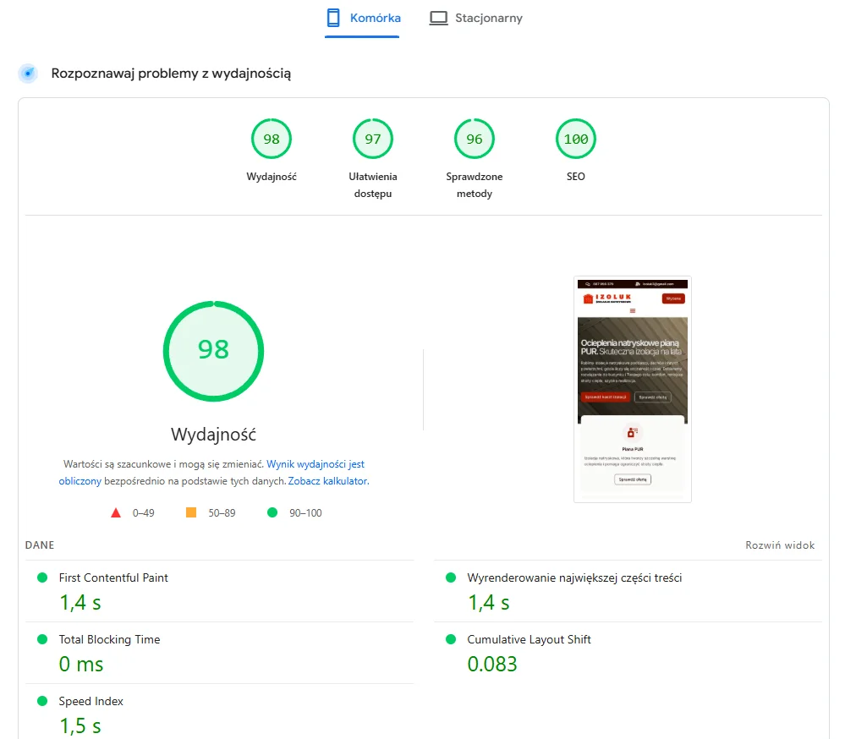Click the Sprawdzone metody label
Image resolution: width=856 pixels, height=739 pixels.
475,185
